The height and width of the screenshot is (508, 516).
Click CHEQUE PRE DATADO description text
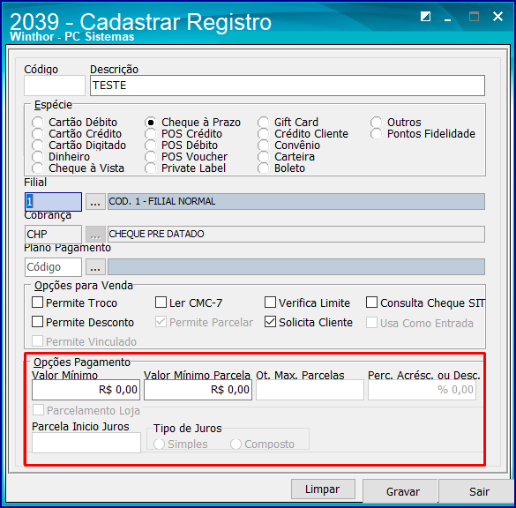point(156,234)
